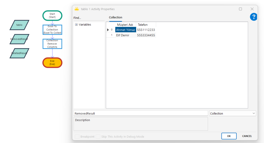Viewport: 264px width, 143px height.
Task: Select the Start flowchart node
Action: click(x=52, y=15)
